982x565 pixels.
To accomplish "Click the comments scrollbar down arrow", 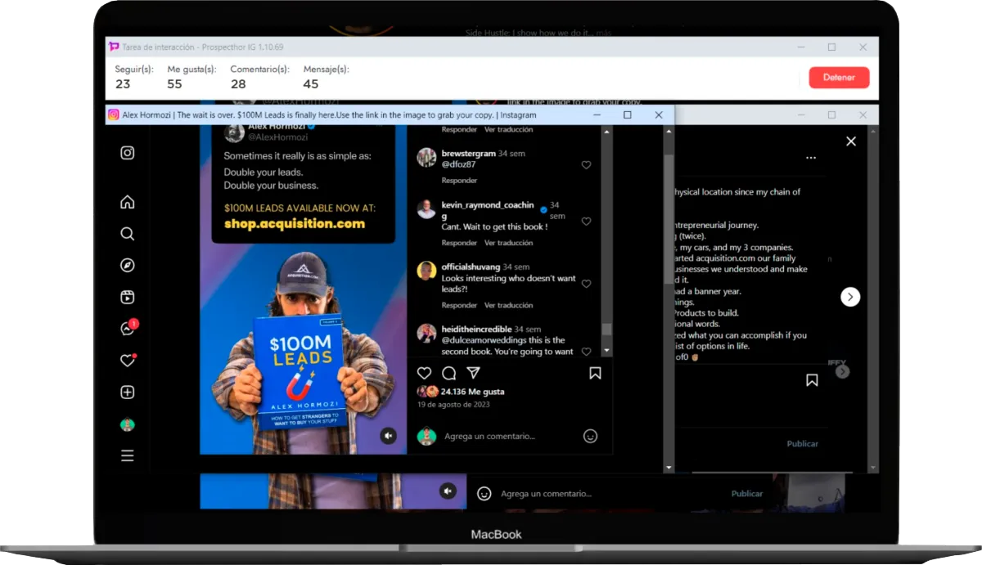I will click(606, 351).
